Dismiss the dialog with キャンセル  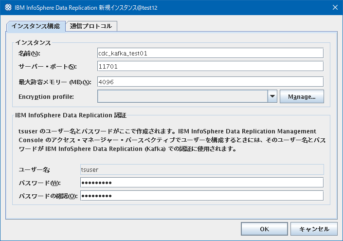click(x=314, y=229)
